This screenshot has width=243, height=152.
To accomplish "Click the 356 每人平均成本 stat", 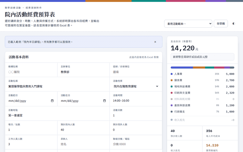I will (220, 133).
